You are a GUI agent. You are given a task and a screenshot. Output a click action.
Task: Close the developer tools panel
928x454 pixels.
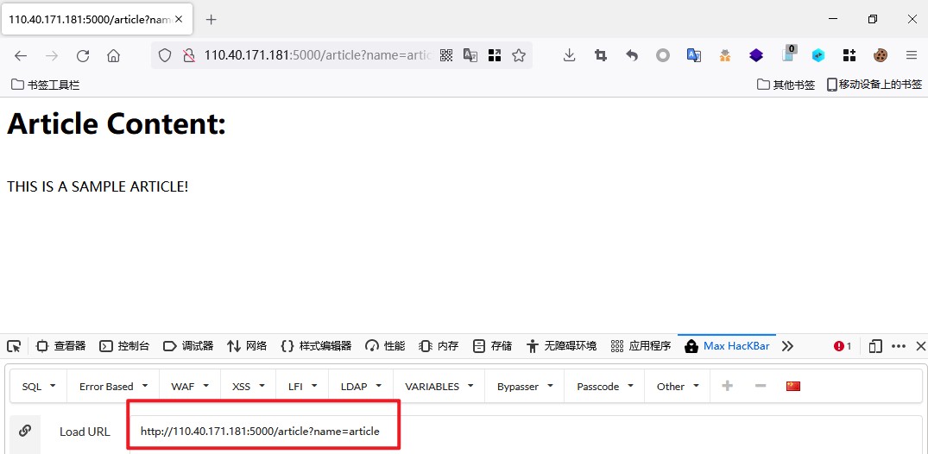[920, 346]
